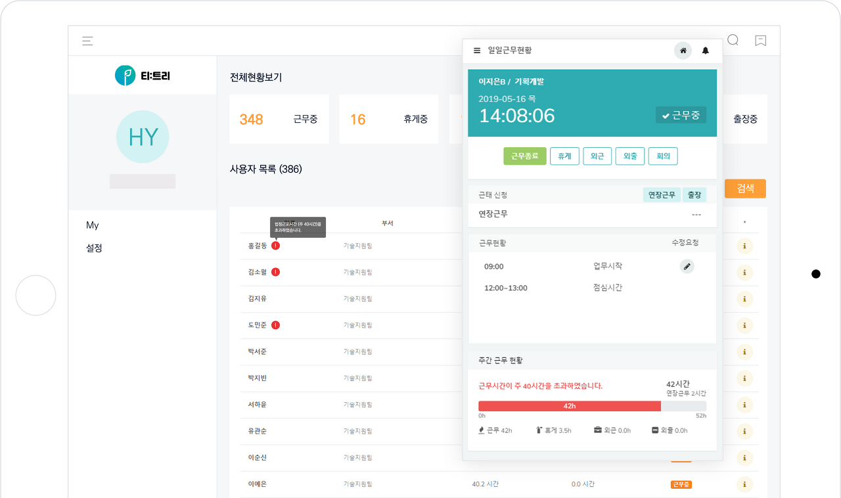
Task: Click the 근무 42h legend item
Action: 495,430
